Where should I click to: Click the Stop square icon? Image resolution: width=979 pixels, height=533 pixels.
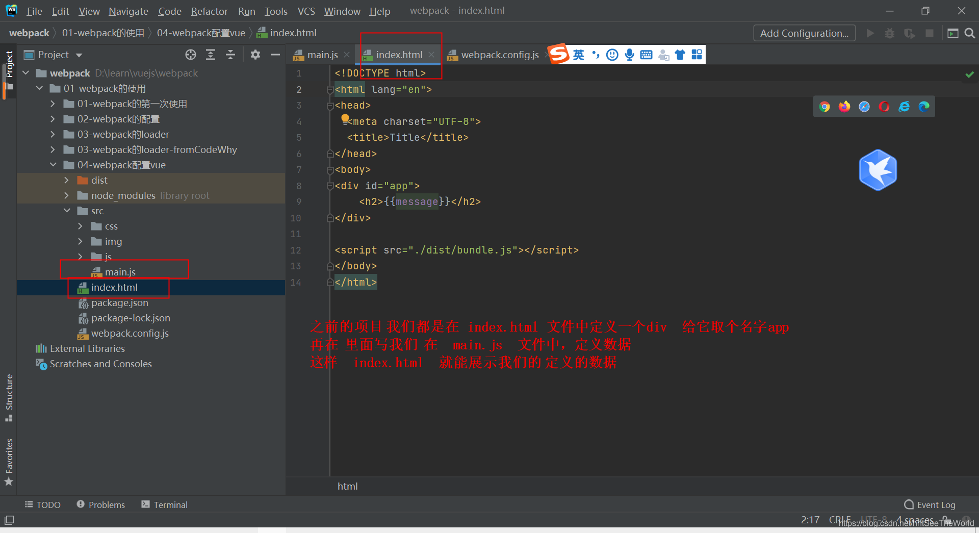[x=930, y=33]
